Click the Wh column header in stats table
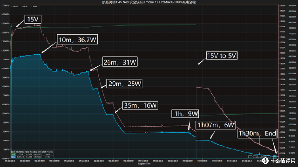 pos(37,152)
